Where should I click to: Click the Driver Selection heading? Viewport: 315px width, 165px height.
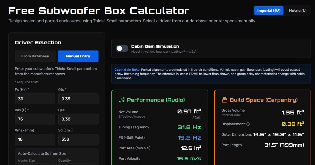[x=38, y=42]
